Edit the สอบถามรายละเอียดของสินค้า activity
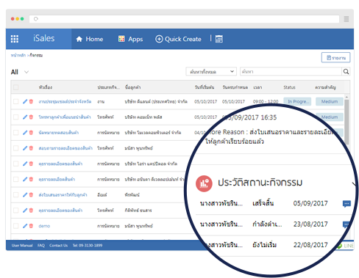 click(25, 148)
